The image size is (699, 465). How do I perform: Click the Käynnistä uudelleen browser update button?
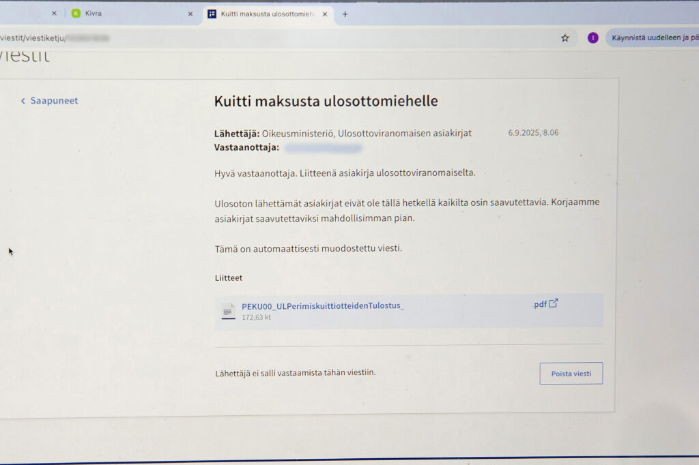654,38
